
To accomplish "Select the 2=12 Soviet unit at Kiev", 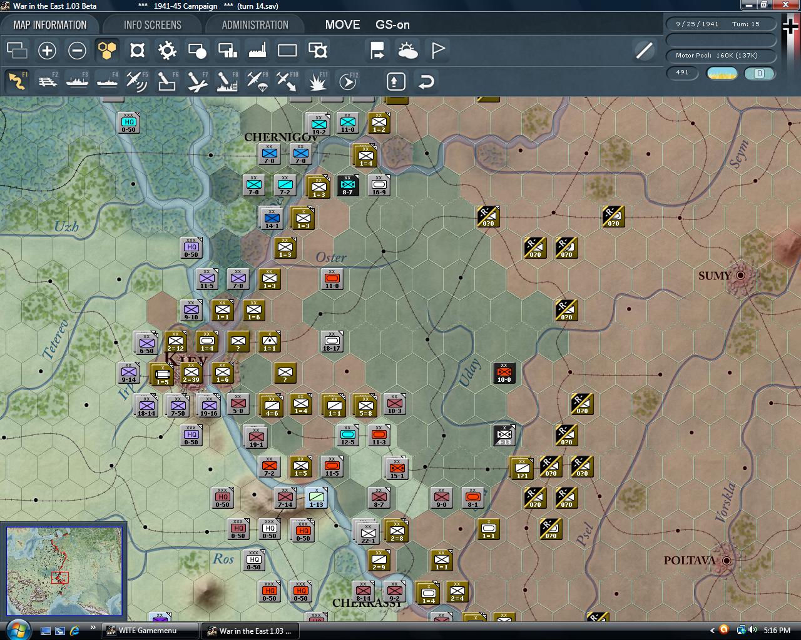I will coord(175,342).
